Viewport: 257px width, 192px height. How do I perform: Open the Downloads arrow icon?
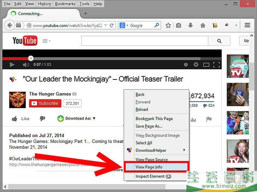click(x=190, y=25)
